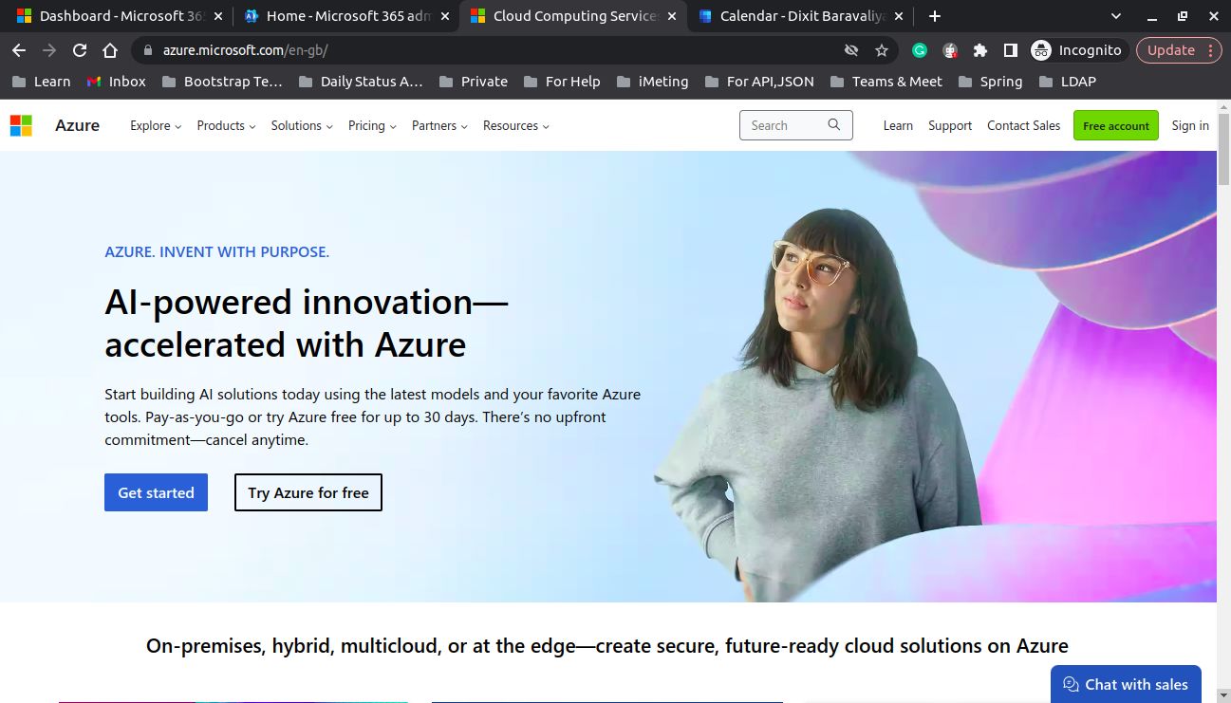The height and width of the screenshot is (703, 1231).
Task: Focus the Azure Search field
Action: [x=796, y=125]
